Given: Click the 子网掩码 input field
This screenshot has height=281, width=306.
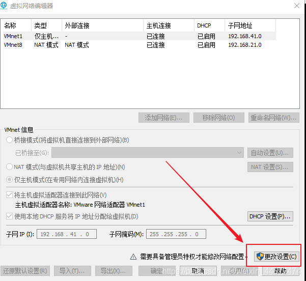Looking at the screenshot, I should 176,234.
